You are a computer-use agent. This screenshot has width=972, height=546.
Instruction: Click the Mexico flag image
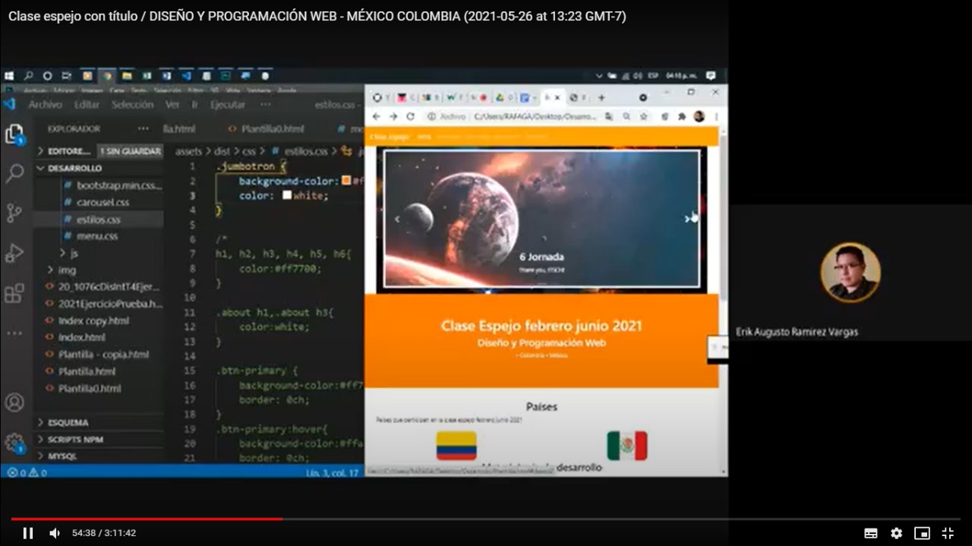click(x=627, y=446)
